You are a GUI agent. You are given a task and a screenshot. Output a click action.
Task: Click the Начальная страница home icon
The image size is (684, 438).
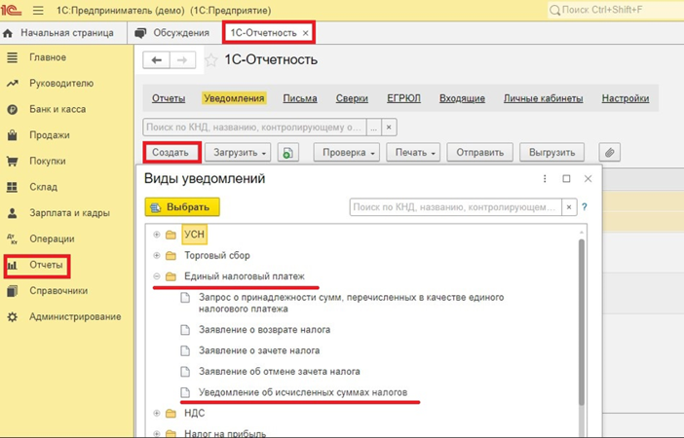[x=8, y=33]
